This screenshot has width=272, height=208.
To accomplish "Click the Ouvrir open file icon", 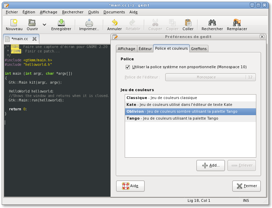I will [32, 23].
